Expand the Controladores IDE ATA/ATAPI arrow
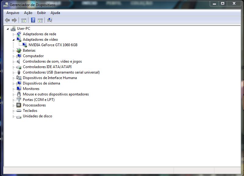Screen dimensions: 244x176 pyautogui.click(x=13, y=67)
